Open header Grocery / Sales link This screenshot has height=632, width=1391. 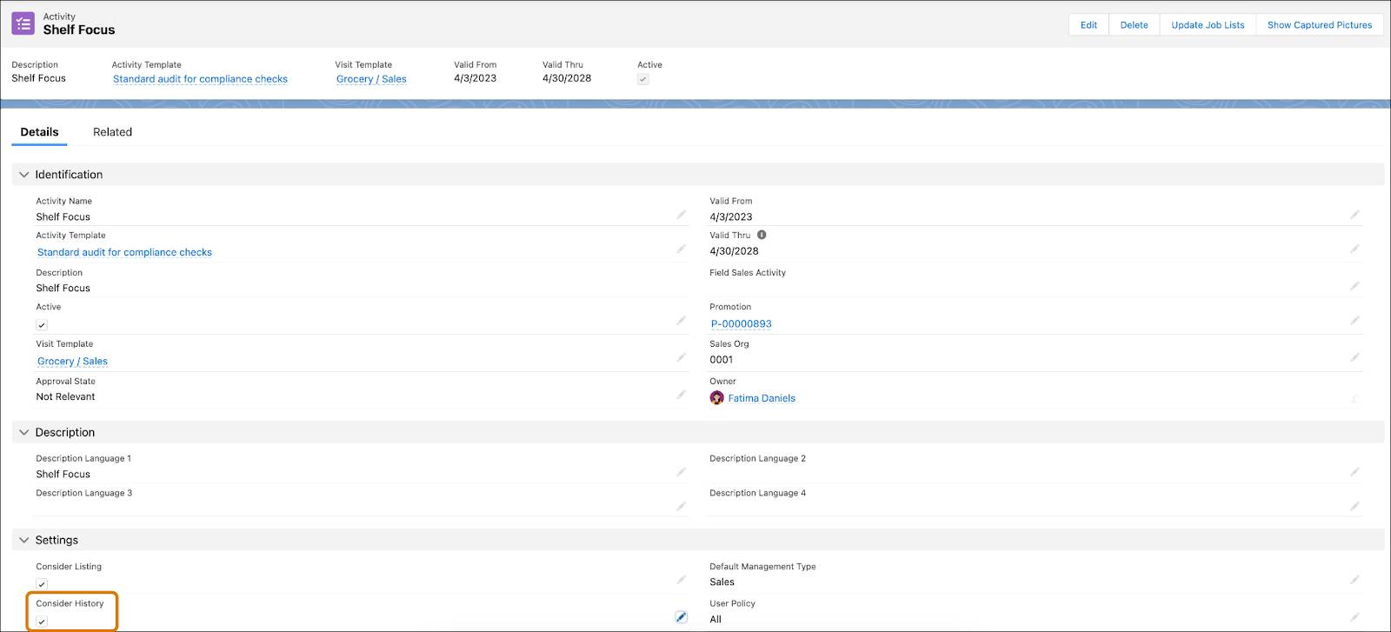tap(371, 79)
